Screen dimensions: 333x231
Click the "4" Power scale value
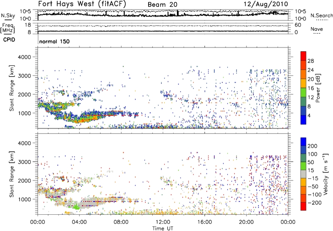click(309, 115)
